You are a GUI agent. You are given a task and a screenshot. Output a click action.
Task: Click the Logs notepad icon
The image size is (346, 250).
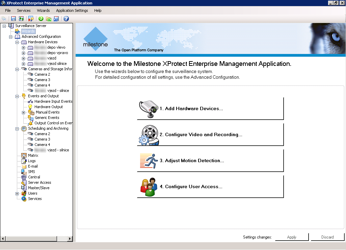24,161
